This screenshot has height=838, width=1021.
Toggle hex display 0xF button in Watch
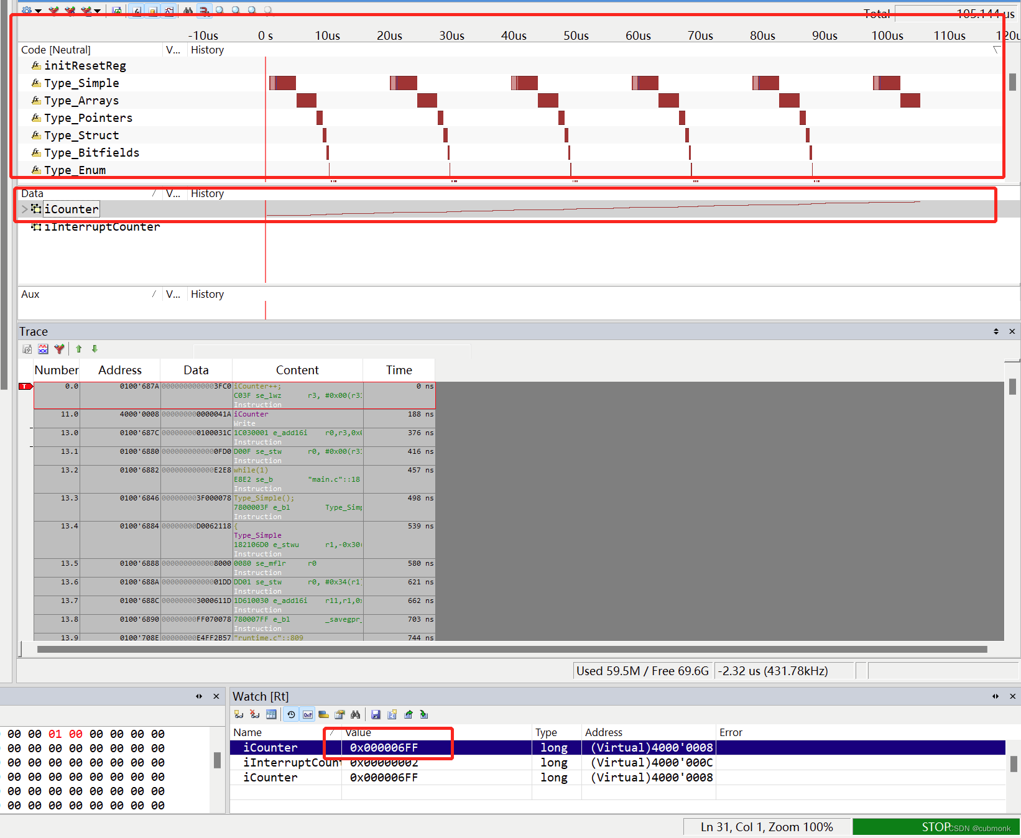pos(308,715)
